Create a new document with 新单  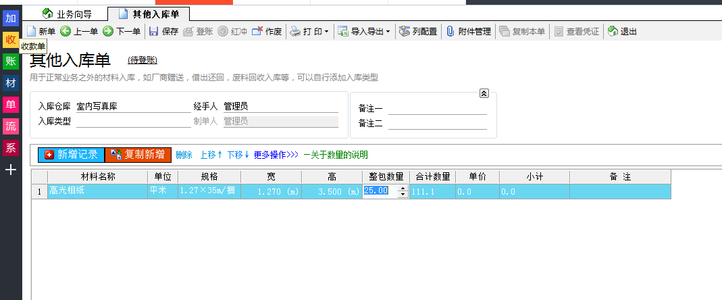(x=41, y=31)
